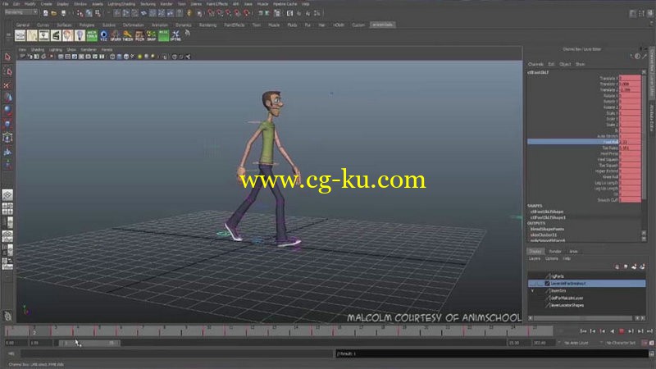Open a scene with folder icon
656x369 pixels.
click(x=54, y=13)
